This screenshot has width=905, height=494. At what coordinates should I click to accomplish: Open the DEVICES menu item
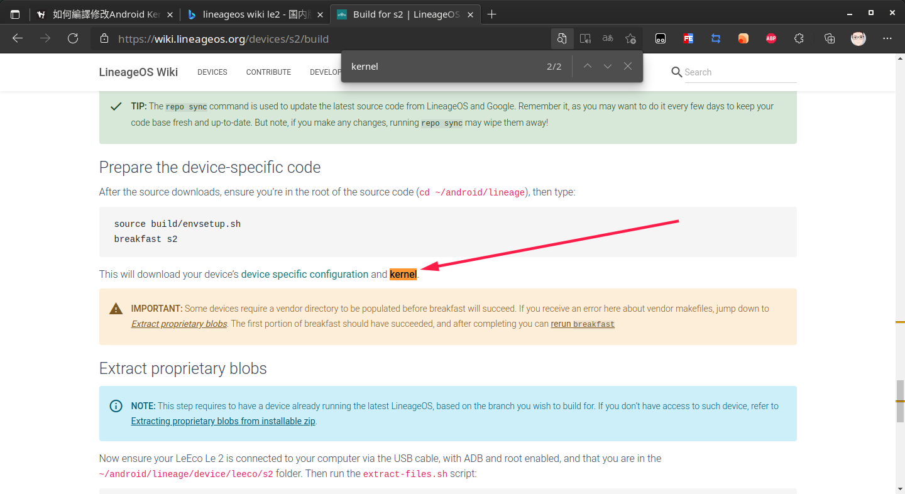(212, 72)
